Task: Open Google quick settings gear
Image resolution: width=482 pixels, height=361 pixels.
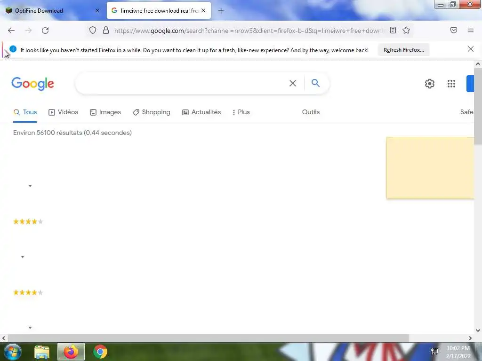Action: [429, 84]
